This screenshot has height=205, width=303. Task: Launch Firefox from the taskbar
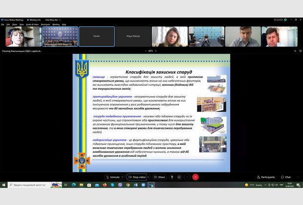click(x=105, y=185)
